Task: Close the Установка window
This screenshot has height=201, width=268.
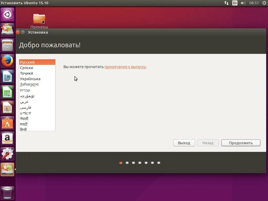Action: [18, 32]
